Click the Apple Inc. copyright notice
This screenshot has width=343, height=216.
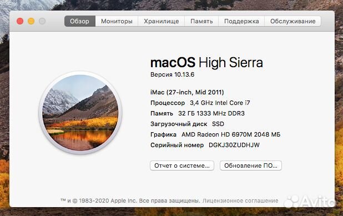pos(130,200)
